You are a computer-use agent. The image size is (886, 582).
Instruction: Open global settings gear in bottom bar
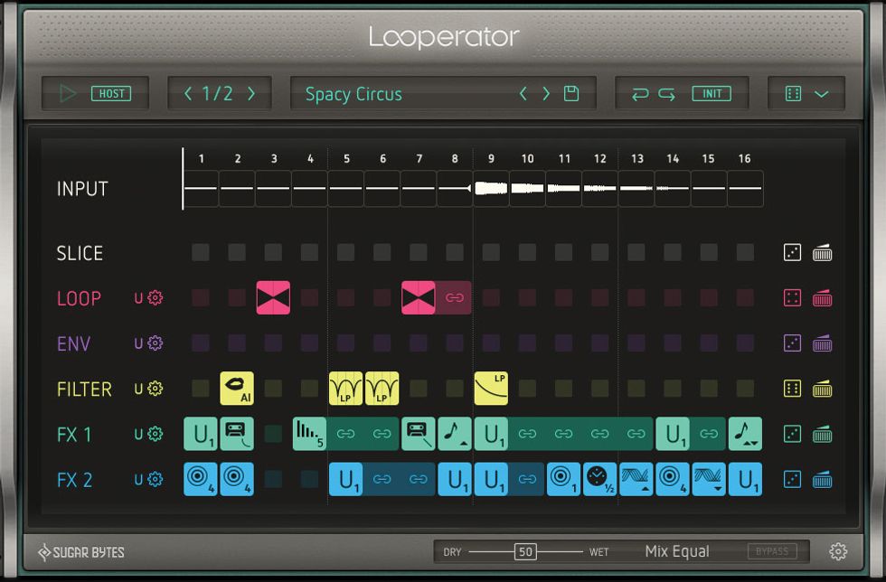pyautogui.click(x=838, y=551)
